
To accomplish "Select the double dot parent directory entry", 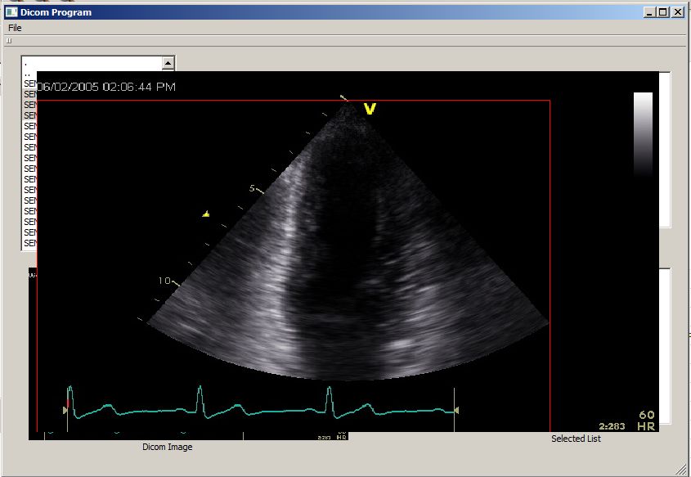I will (x=27, y=74).
